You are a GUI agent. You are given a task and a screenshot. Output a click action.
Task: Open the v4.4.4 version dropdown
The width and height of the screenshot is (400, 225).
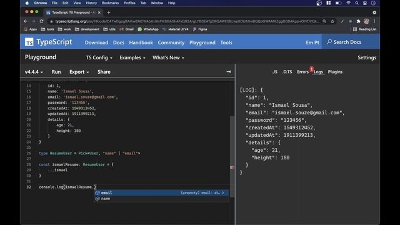[34, 72]
